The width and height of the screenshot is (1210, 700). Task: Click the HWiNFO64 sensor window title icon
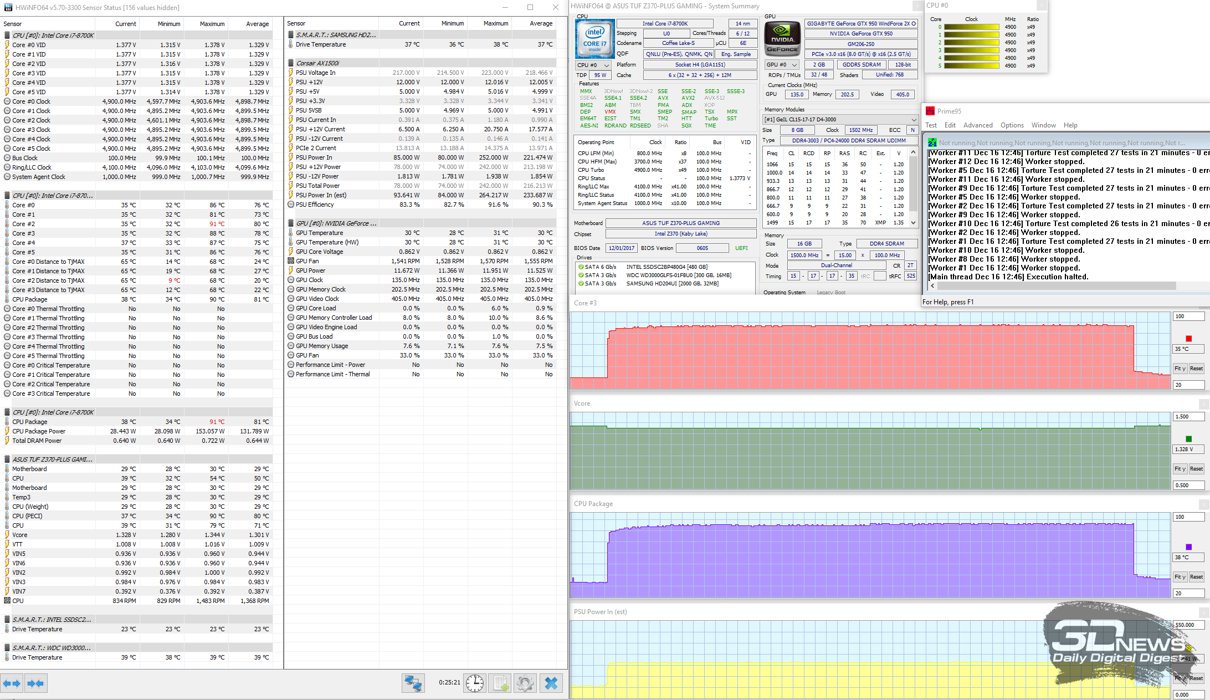pyautogui.click(x=8, y=7)
